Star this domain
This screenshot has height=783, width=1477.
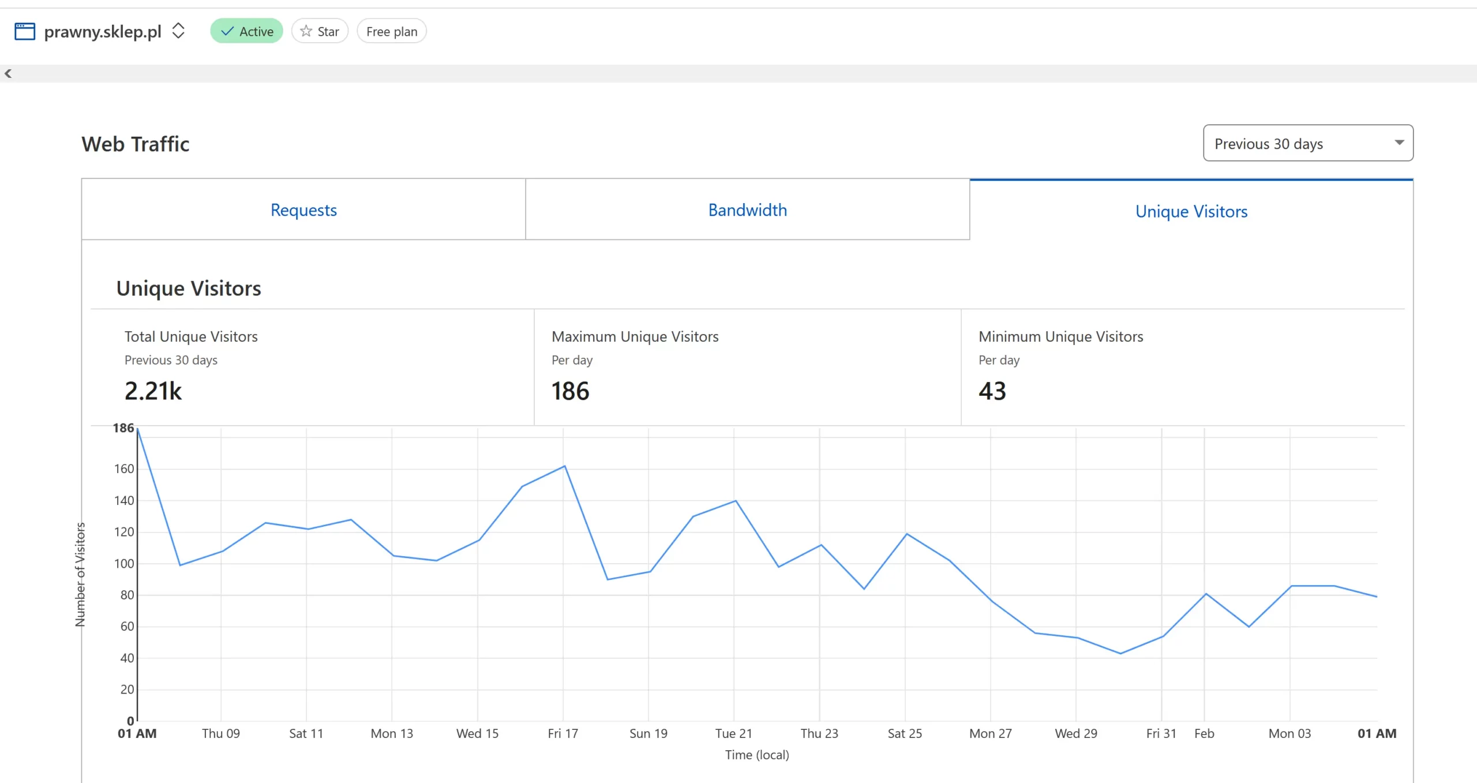(320, 31)
